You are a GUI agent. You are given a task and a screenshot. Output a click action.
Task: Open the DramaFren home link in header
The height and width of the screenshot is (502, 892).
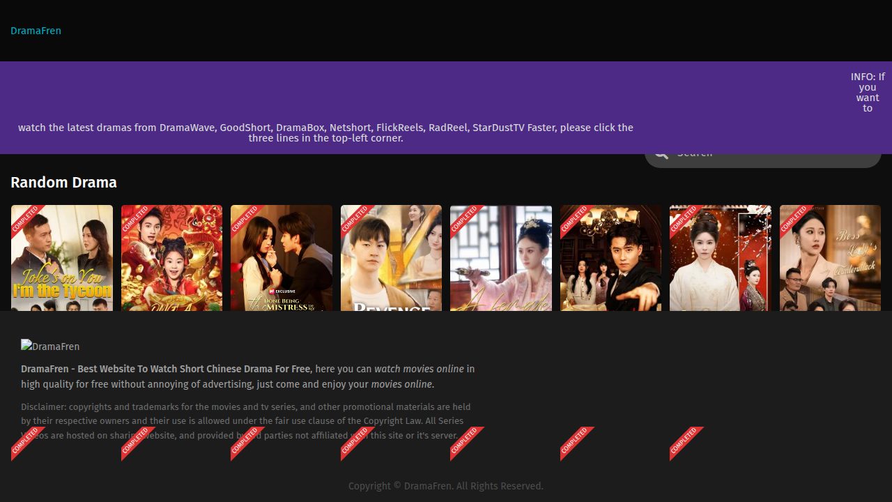click(x=36, y=31)
